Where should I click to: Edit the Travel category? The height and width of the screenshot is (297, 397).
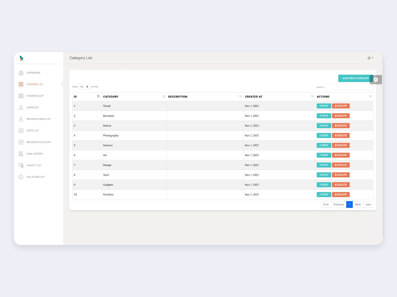(x=324, y=106)
